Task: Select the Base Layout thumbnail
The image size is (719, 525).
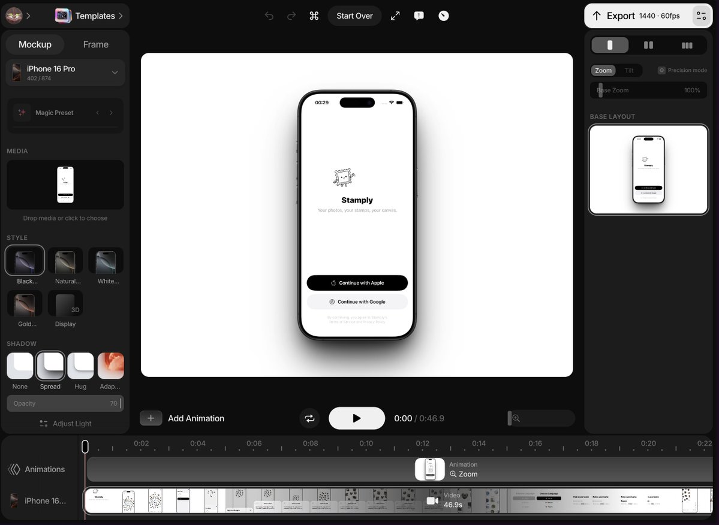Action: click(648, 170)
